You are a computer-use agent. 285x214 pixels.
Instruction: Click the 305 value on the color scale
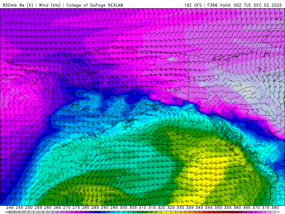coord(133,208)
